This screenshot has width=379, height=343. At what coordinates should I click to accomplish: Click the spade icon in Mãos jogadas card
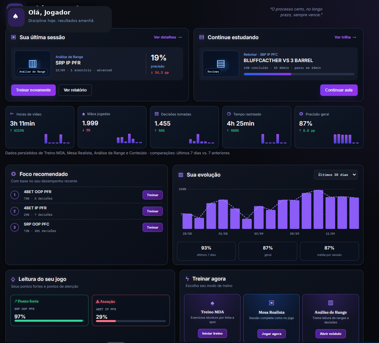click(84, 114)
